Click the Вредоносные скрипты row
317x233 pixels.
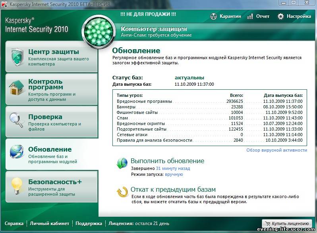[x=210, y=123]
